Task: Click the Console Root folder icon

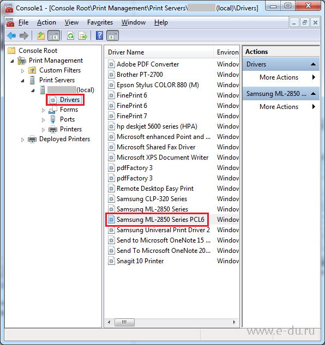Action: tap(11, 50)
